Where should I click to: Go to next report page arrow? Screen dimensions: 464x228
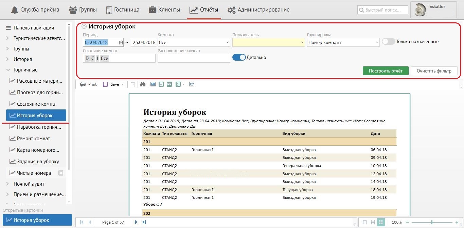[136, 222]
